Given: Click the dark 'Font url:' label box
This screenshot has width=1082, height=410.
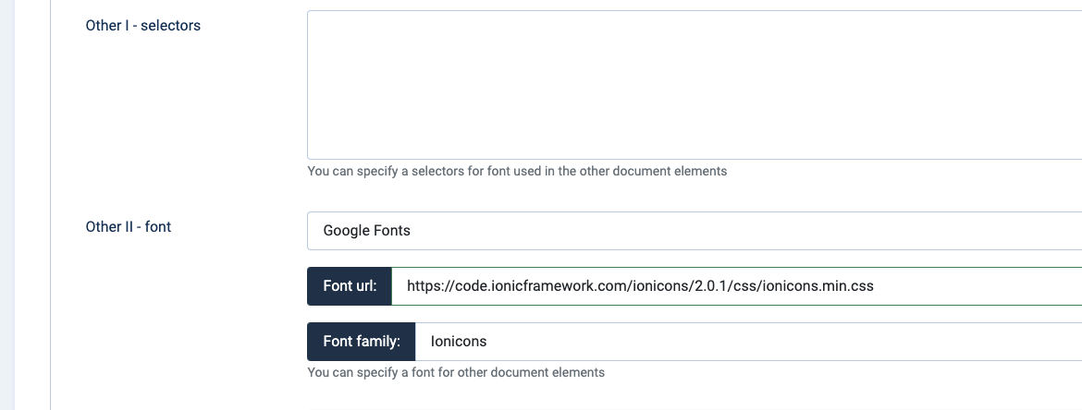Looking at the screenshot, I should (350, 286).
